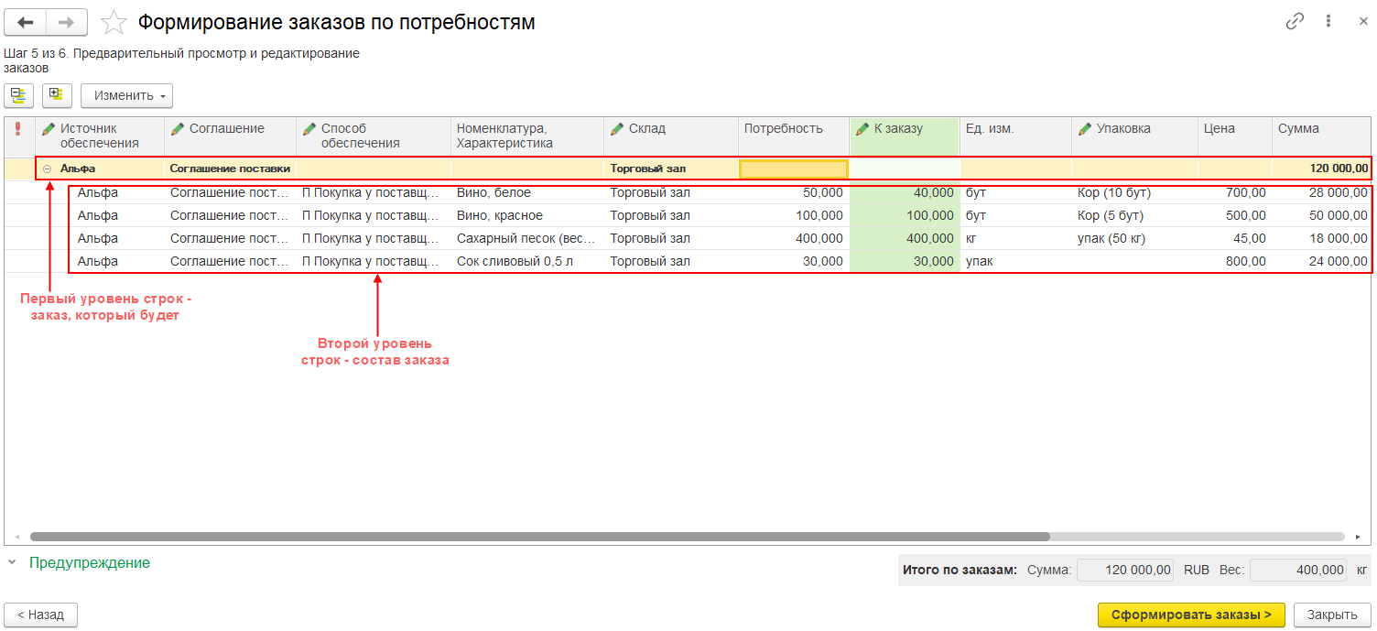Expand all order groups with the toolbar icon
The height and width of the screenshot is (631, 1377).
(57, 95)
